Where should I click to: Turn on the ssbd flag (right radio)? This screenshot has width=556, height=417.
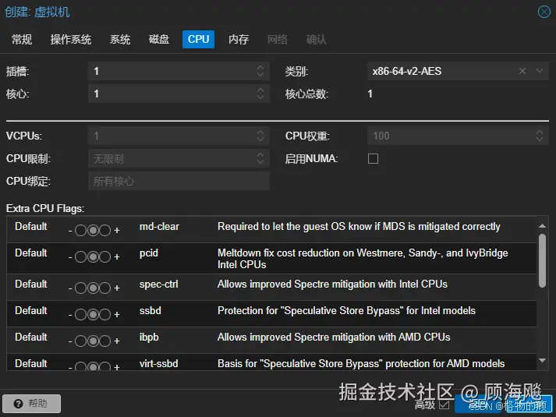104,314
